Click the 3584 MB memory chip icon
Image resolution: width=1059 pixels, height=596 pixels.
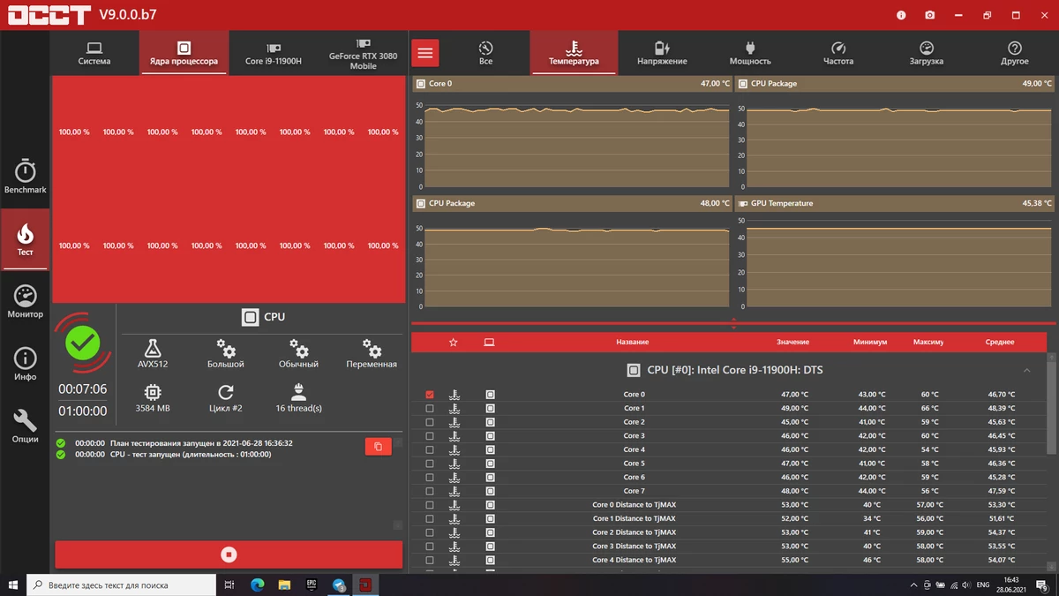pyautogui.click(x=153, y=392)
